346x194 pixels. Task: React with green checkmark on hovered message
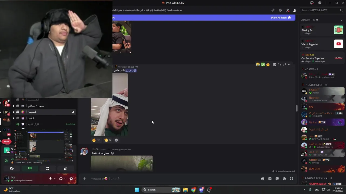263,64
